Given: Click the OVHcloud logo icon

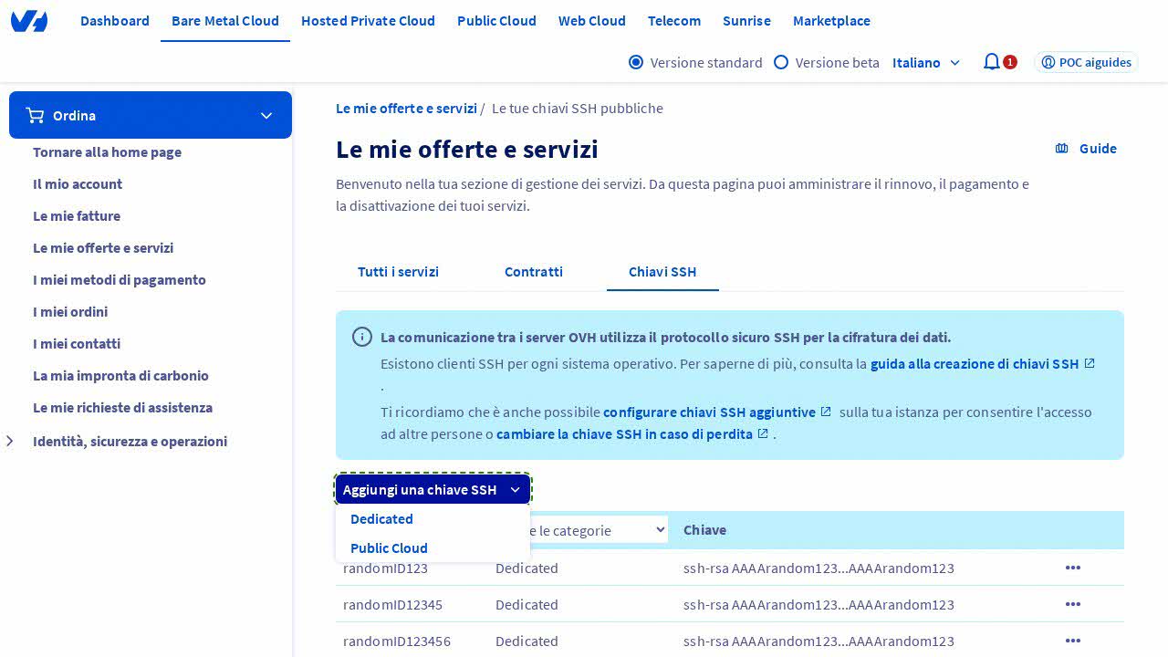Looking at the screenshot, I should click(29, 21).
